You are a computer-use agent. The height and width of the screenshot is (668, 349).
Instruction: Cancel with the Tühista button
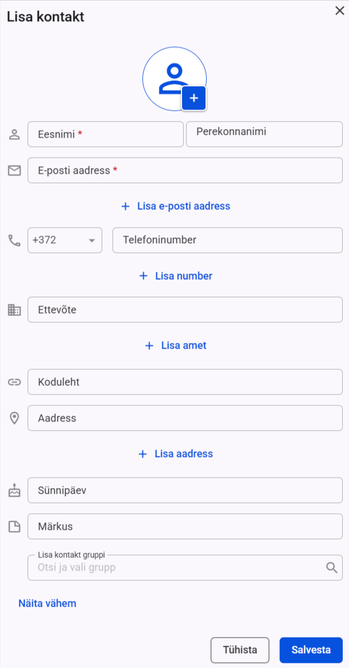click(x=240, y=650)
